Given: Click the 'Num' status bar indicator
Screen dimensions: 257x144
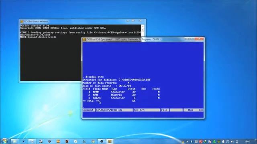Looking at the screenshot, I should click(x=190, y=110).
